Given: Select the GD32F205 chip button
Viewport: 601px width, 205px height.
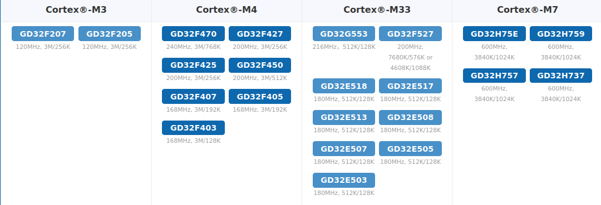Looking at the screenshot, I should [109, 34].
